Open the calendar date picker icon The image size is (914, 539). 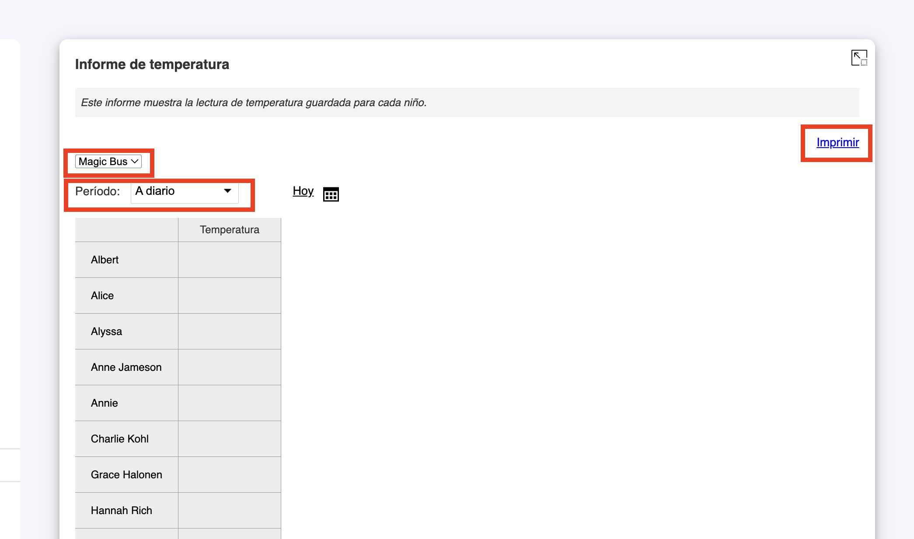point(331,194)
